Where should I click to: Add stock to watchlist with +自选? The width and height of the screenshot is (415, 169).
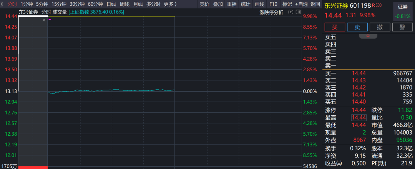(x=301, y=4)
